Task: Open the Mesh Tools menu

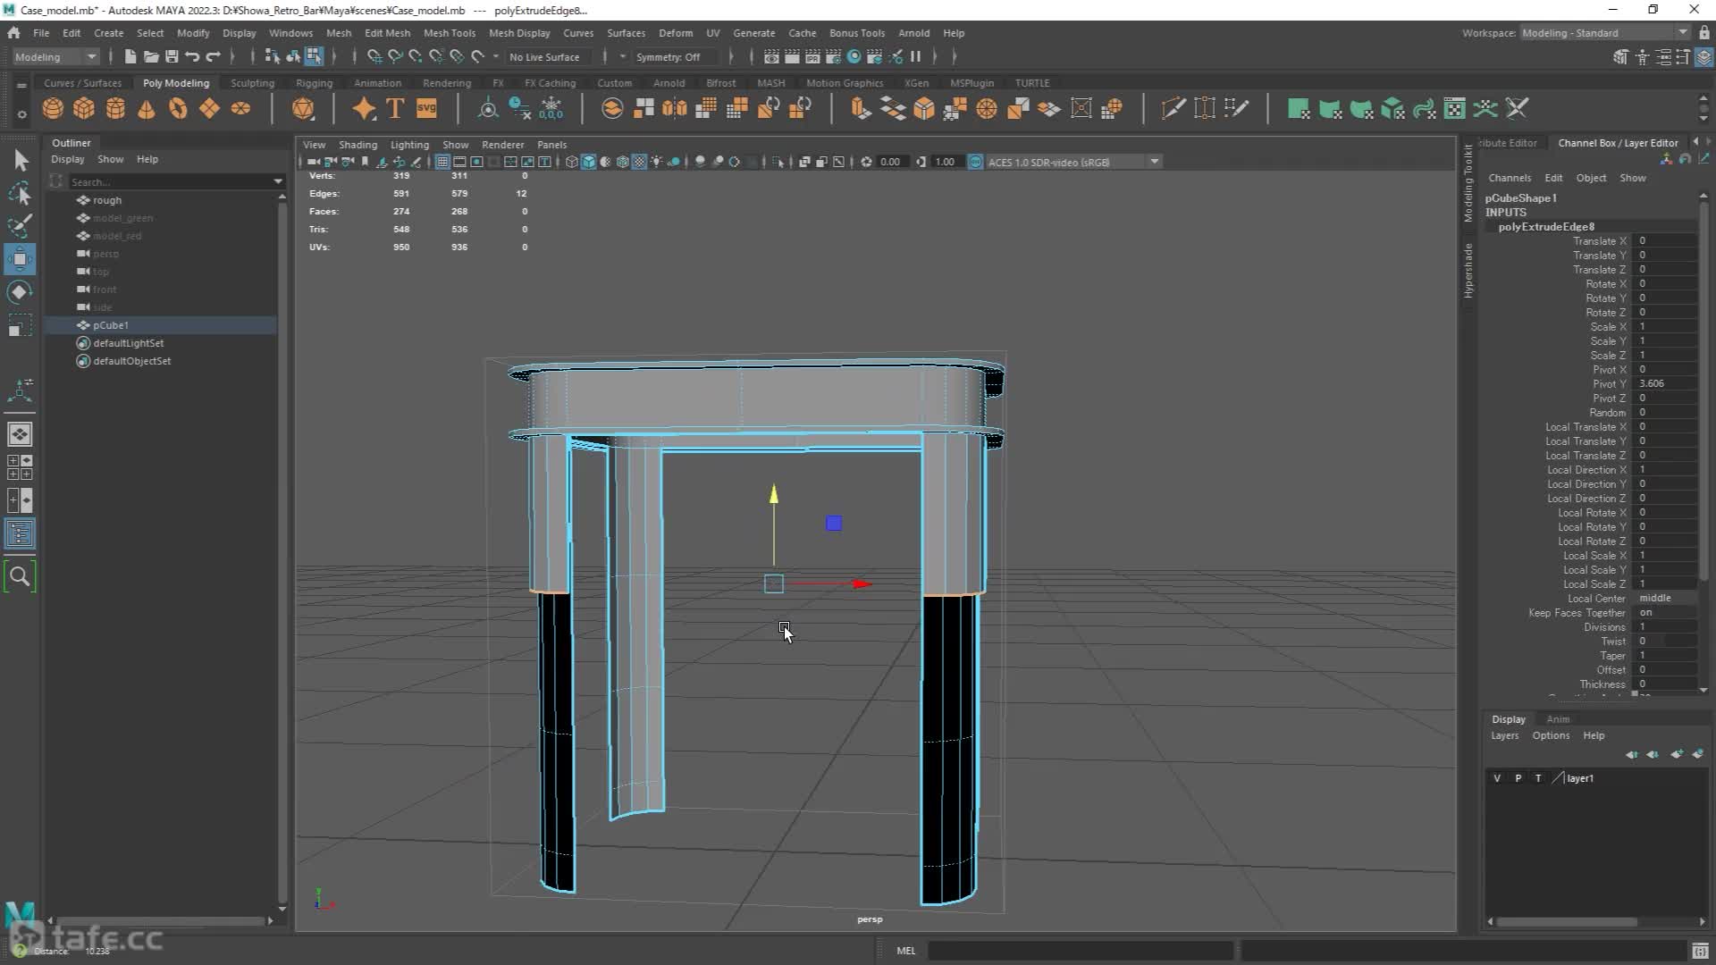Action: (449, 33)
